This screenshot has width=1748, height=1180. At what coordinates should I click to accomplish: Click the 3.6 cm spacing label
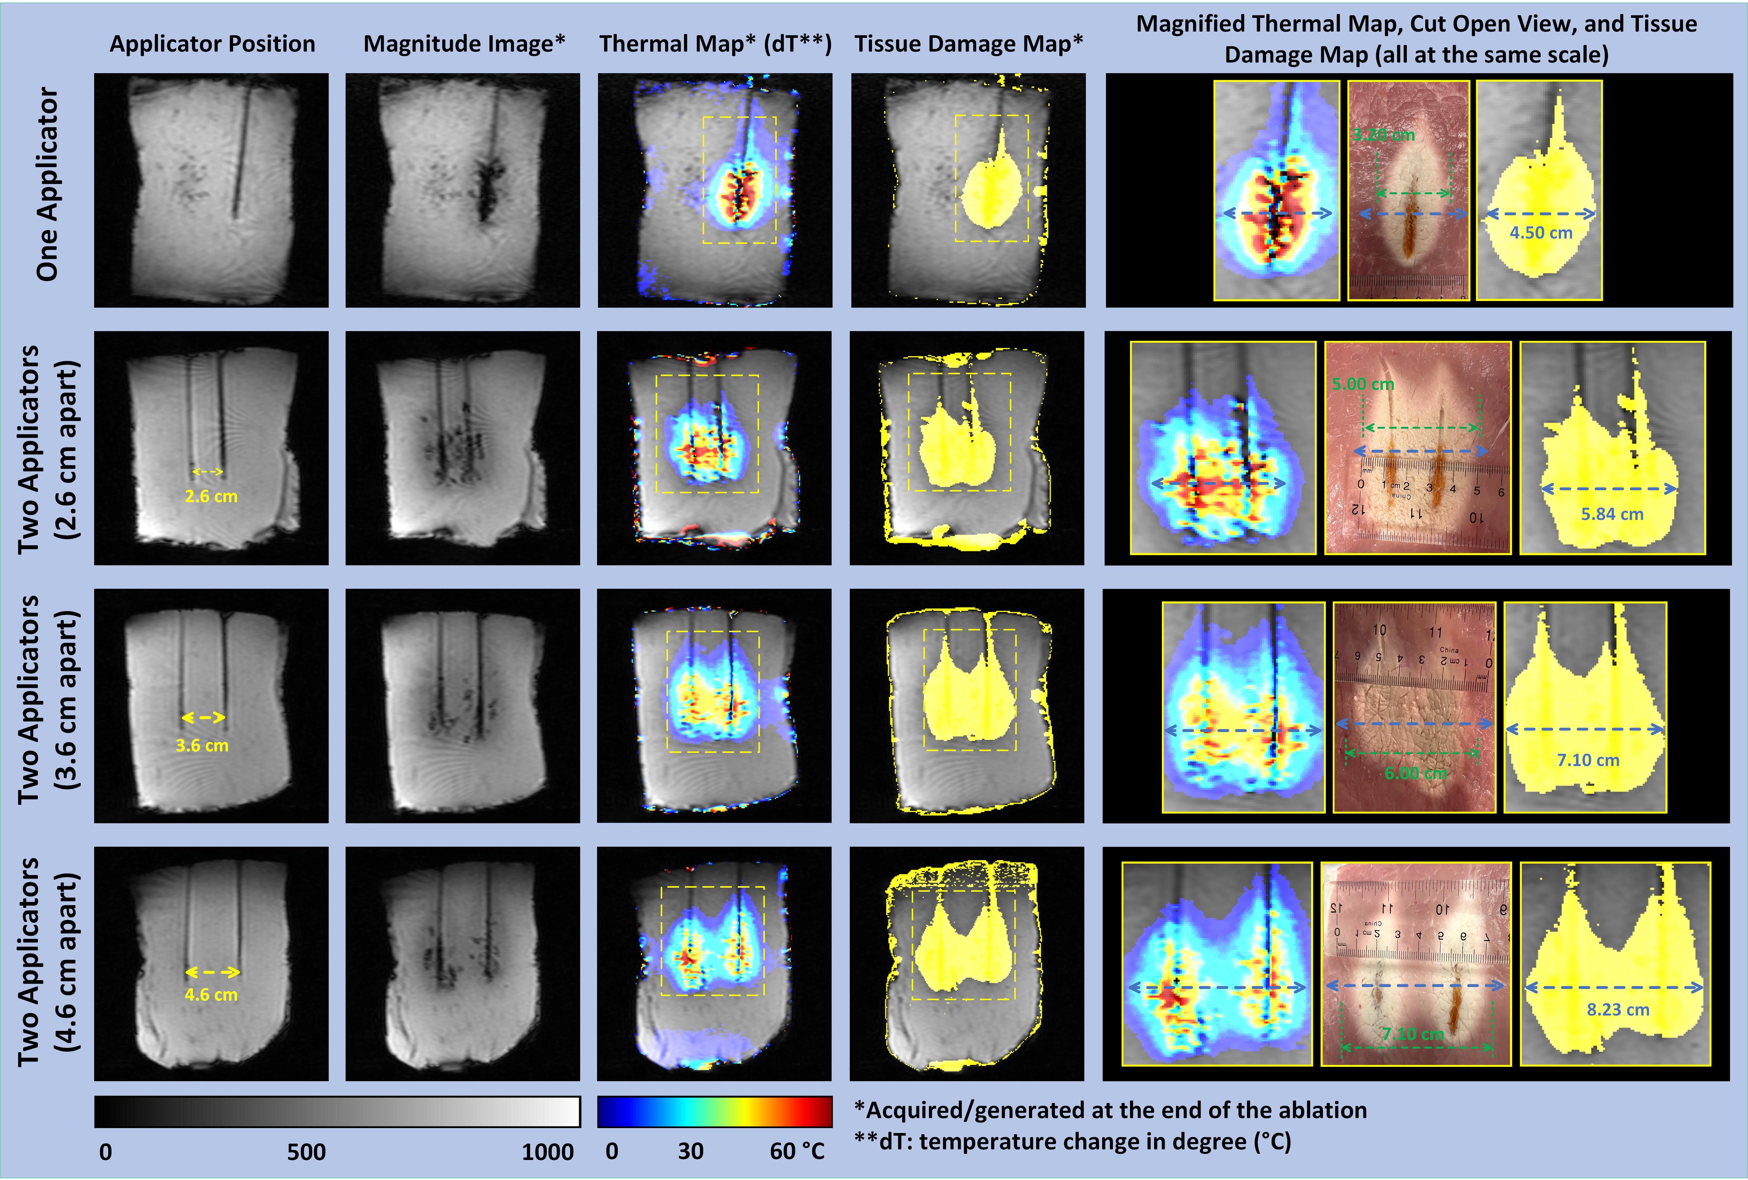[202, 745]
